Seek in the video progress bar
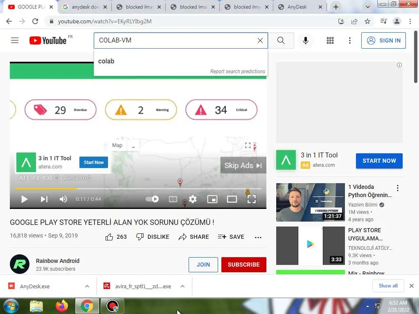 click(x=138, y=188)
